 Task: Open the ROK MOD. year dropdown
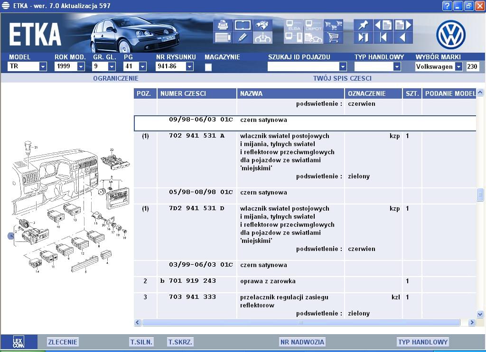click(x=81, y=66)
